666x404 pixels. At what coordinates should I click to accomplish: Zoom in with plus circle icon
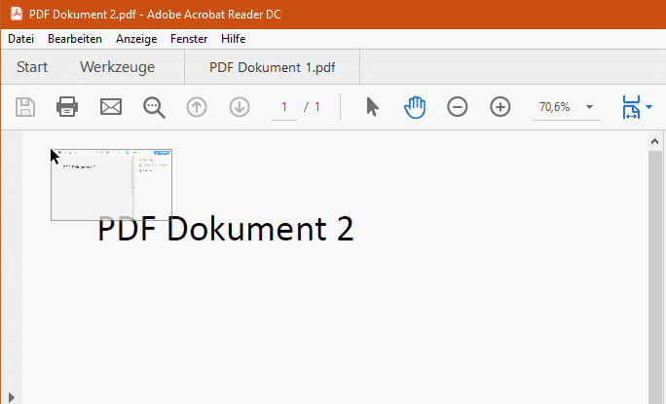[500, 107]
